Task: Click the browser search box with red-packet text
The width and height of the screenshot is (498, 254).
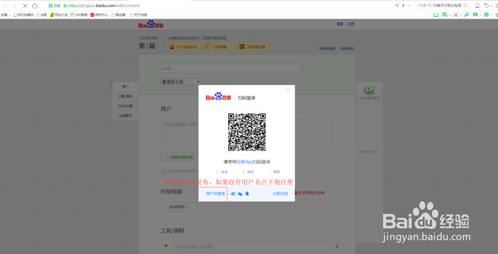Action: (440, 5)
